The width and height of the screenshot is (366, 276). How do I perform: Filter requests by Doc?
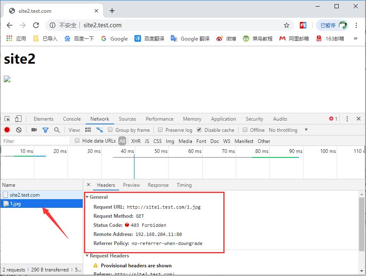215,141
